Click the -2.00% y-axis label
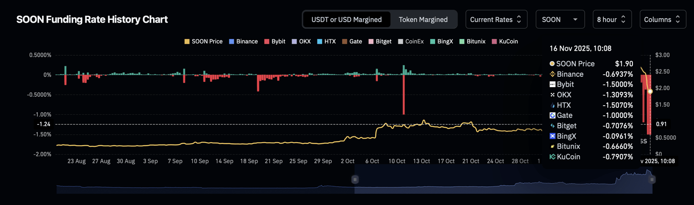 coord(42,154)
